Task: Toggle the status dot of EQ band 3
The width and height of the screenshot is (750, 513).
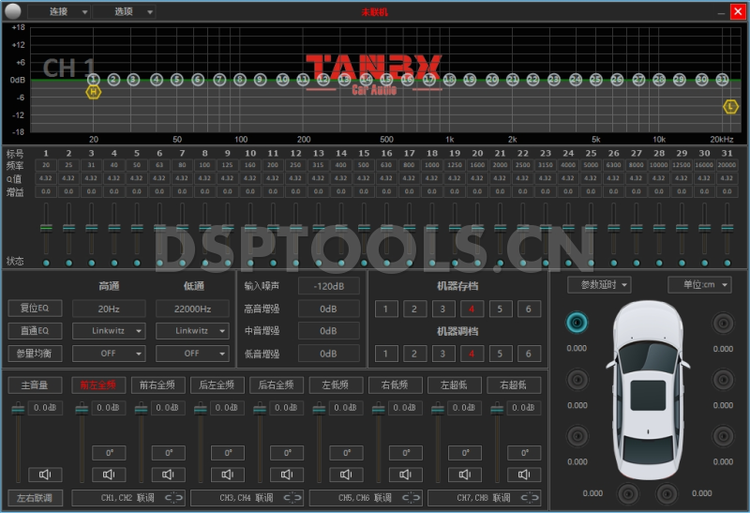Action: pos(91,263)
